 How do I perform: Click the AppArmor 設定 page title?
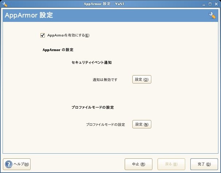coord(29,15)
